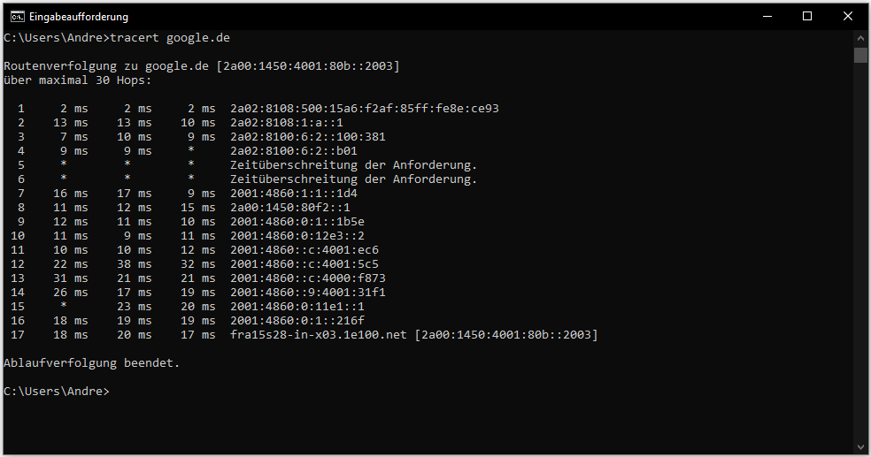The height and width of the screenshot is (457, 871).
Task: Click the vertical scrollbar thumb
Action: (860, 56)
